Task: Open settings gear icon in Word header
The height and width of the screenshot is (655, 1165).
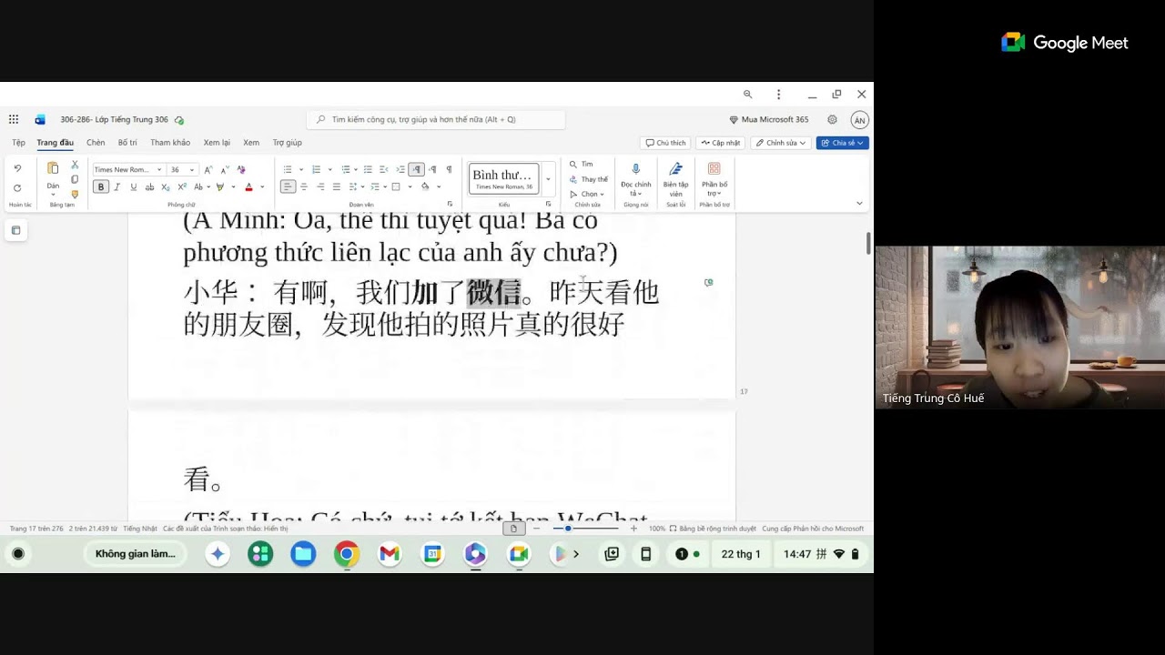Action: pos(832,119)
